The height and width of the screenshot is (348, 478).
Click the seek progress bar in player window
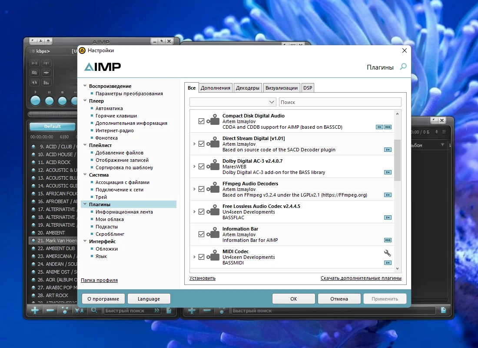pos(53,114)
